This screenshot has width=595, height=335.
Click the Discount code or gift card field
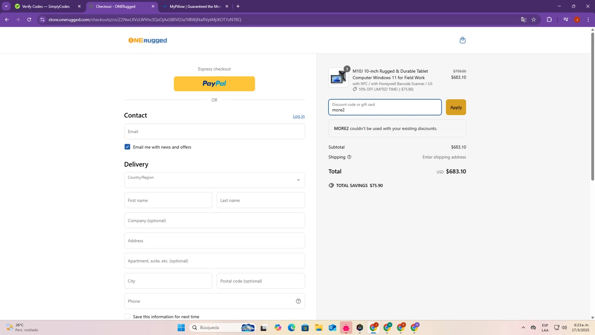pyautogui.click(x=385, y=107)
